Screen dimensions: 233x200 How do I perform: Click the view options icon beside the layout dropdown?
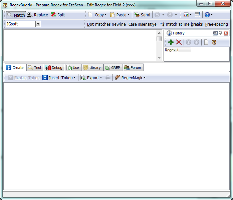198,15
